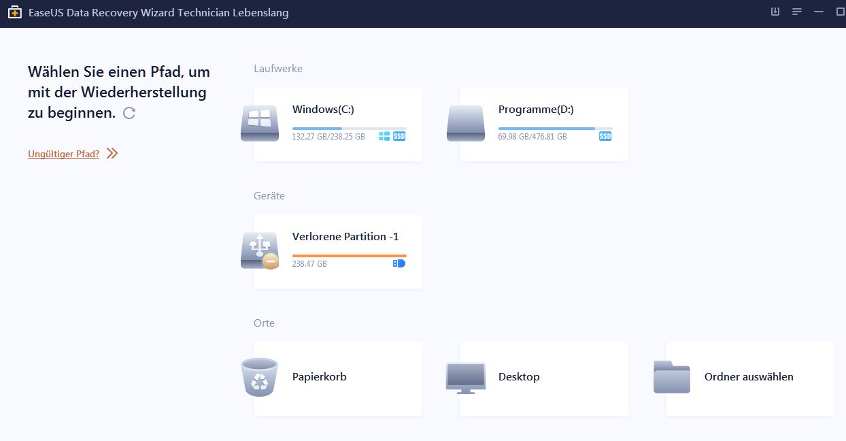
Task: Click the refresh icon beside the heading
Action: pyautogui.click(x=129, y=113)
